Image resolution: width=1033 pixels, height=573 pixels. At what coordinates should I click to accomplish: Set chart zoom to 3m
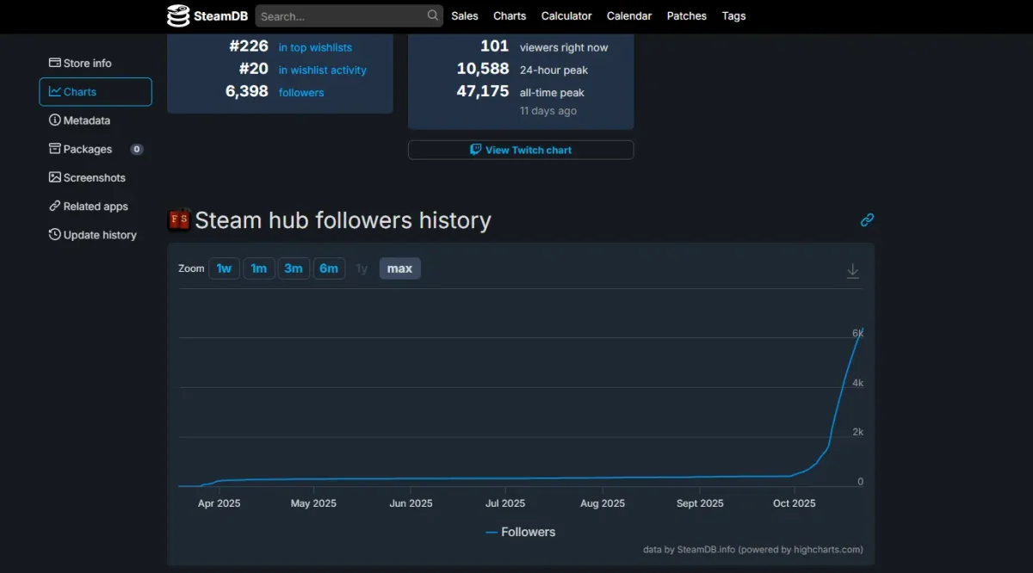294,268
